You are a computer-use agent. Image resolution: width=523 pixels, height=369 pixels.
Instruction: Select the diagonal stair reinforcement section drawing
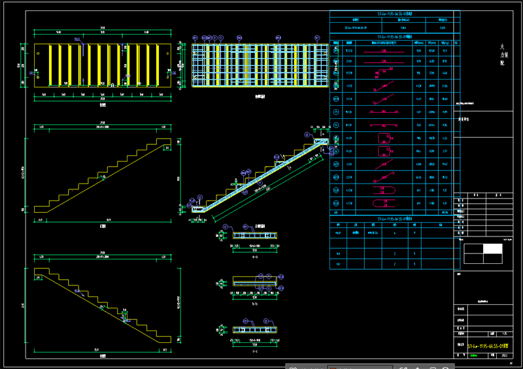(x=260, y=176)
